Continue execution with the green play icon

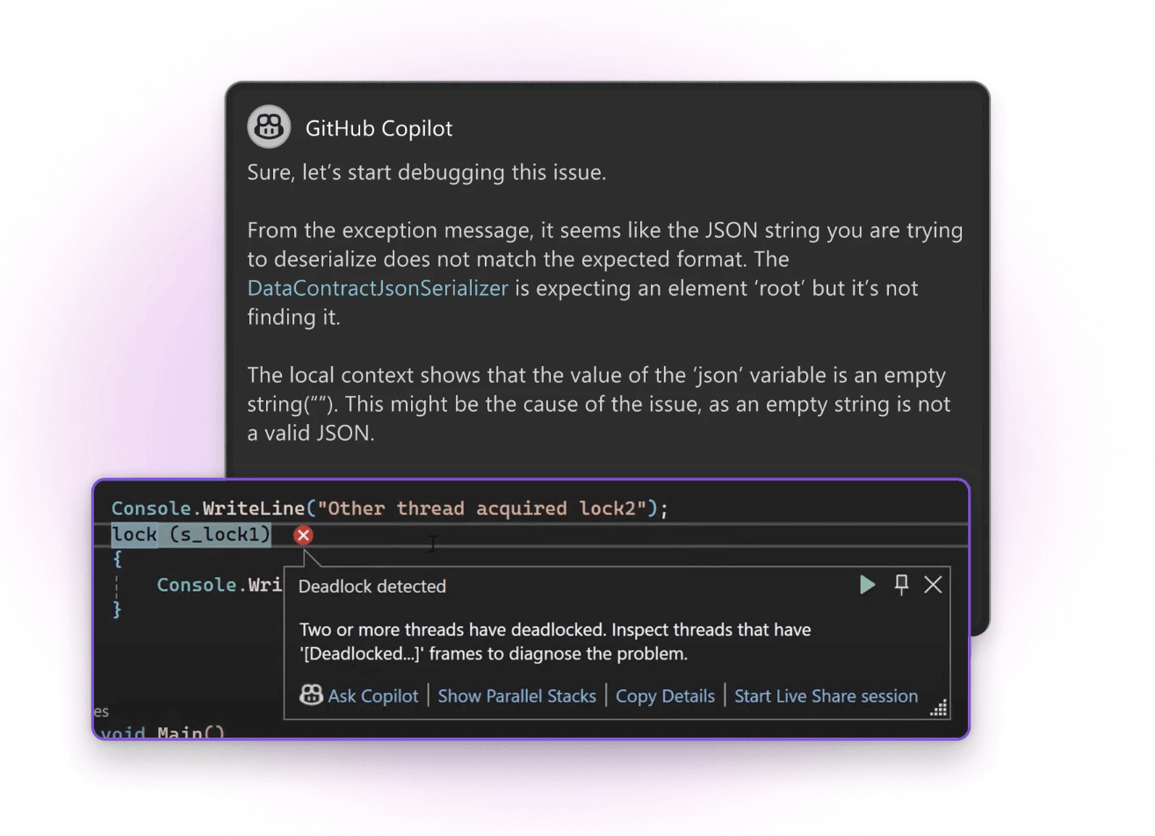867,585
